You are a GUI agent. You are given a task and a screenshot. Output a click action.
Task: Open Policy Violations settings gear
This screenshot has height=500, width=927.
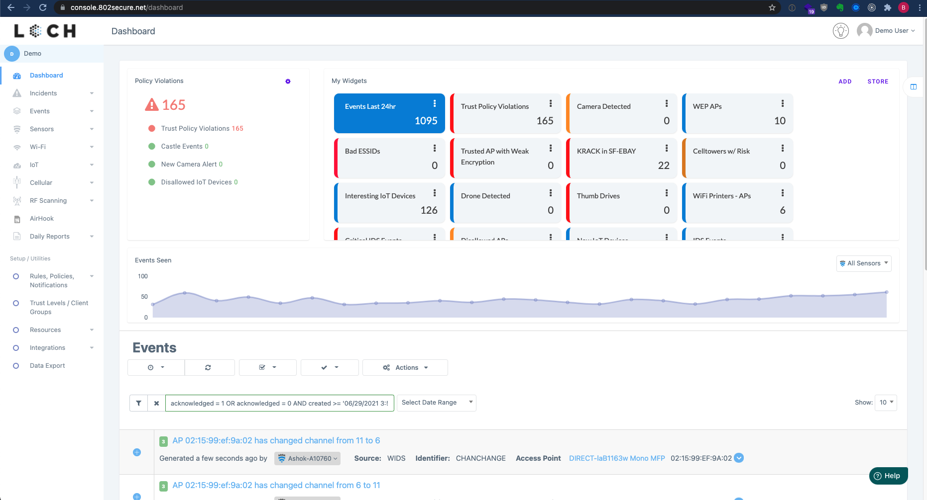pos(288,82)
